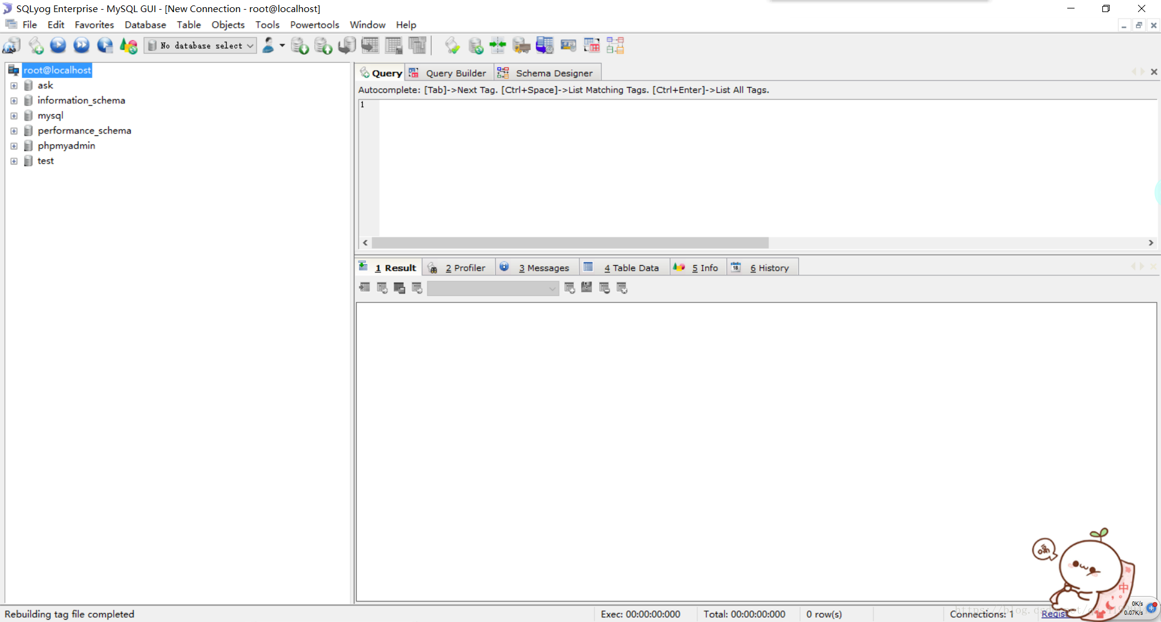Open the restore from SQL dump icon
Viewport: 1161px width, 622px height.
(x=347, y=45)
